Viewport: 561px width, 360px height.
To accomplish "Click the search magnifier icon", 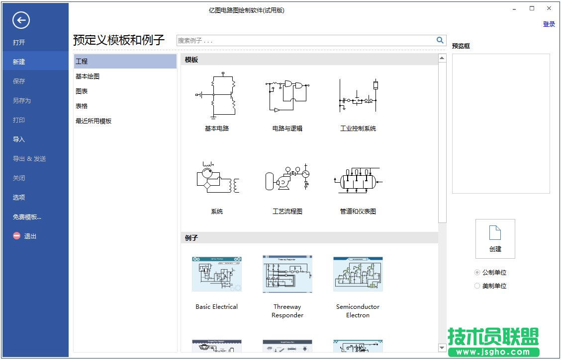I will pyautogui.click(x=440, y=40).
